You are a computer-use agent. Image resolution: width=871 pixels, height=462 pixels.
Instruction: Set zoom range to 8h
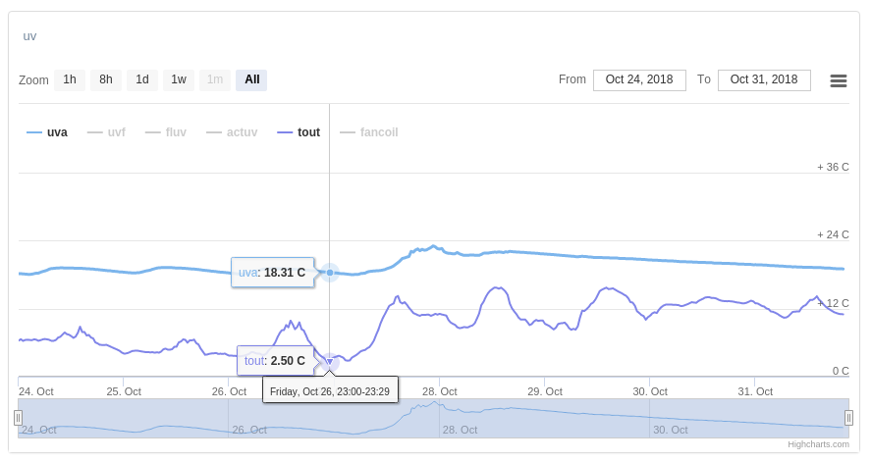tap(106, 79)
